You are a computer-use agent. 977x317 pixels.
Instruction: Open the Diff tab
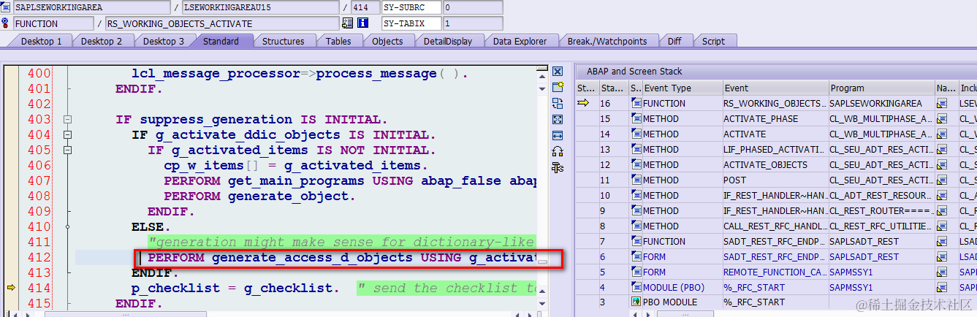(674, 41)
